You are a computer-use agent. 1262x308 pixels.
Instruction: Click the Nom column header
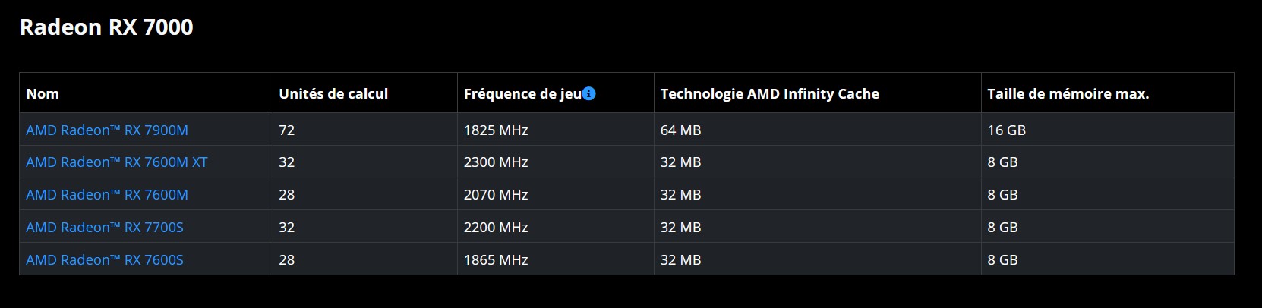146,93
